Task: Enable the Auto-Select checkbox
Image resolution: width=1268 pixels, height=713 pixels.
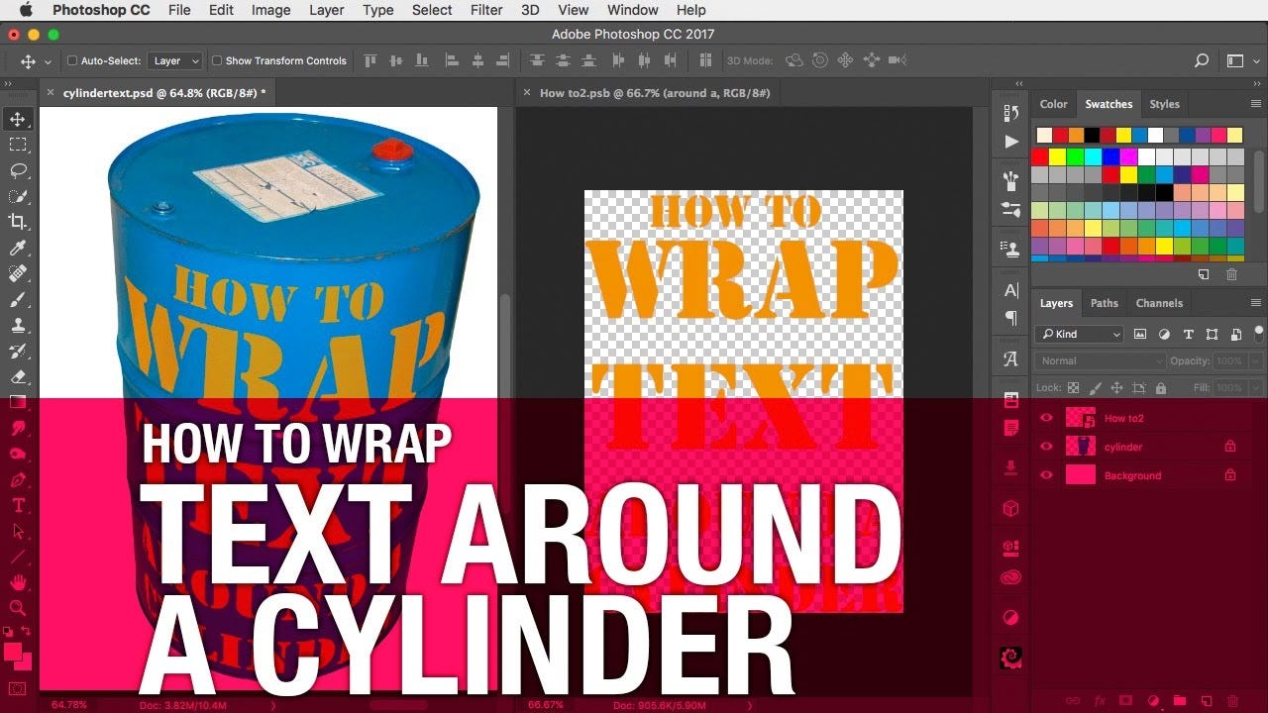Action: point(72,60)
